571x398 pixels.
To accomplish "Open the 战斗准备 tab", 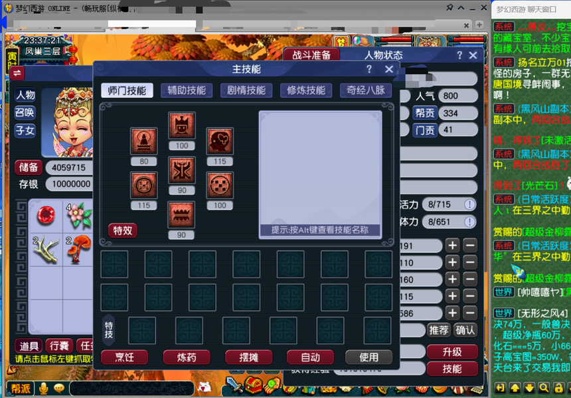I will pyautogui.click(x=311, y=55).
